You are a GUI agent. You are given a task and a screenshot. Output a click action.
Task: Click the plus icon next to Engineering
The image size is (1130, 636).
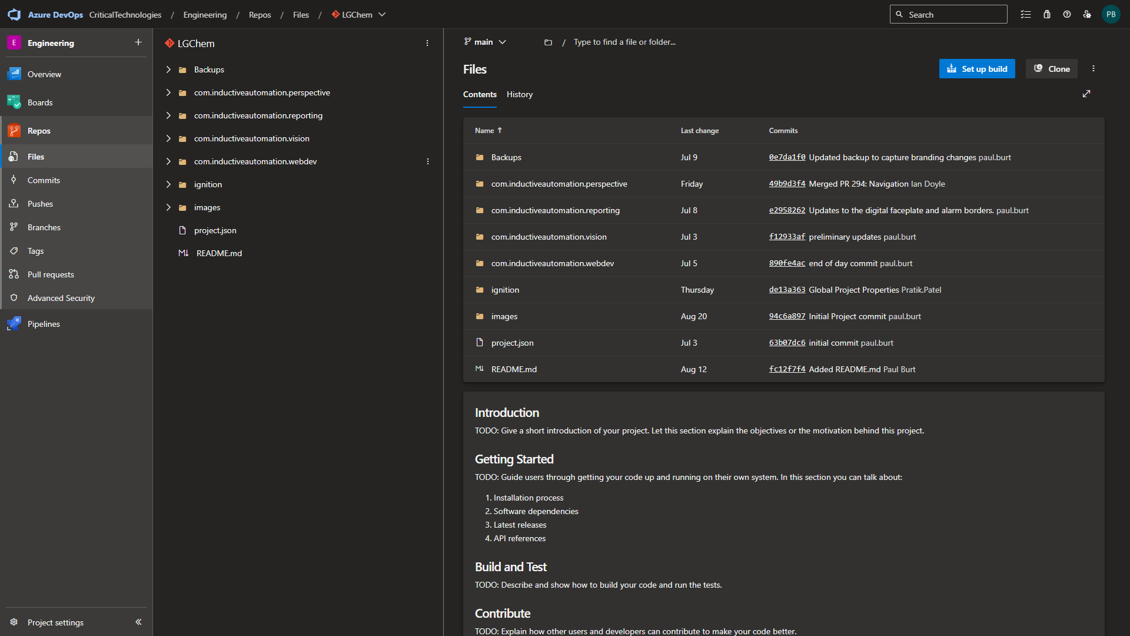click(x=138, y=42)
